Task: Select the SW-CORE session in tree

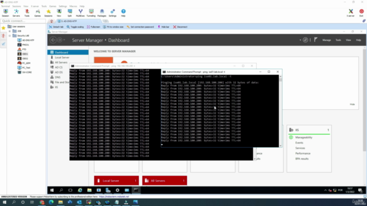Action: pos(25,73)
